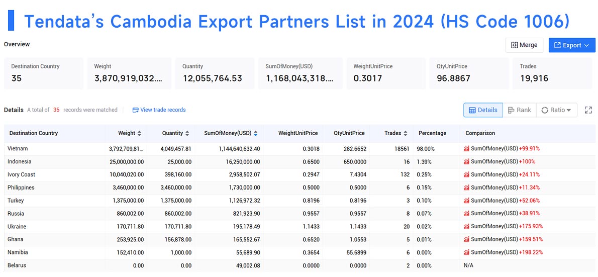598x277 pixels.
Task: Click the Merge button
Action: (524, 45)
